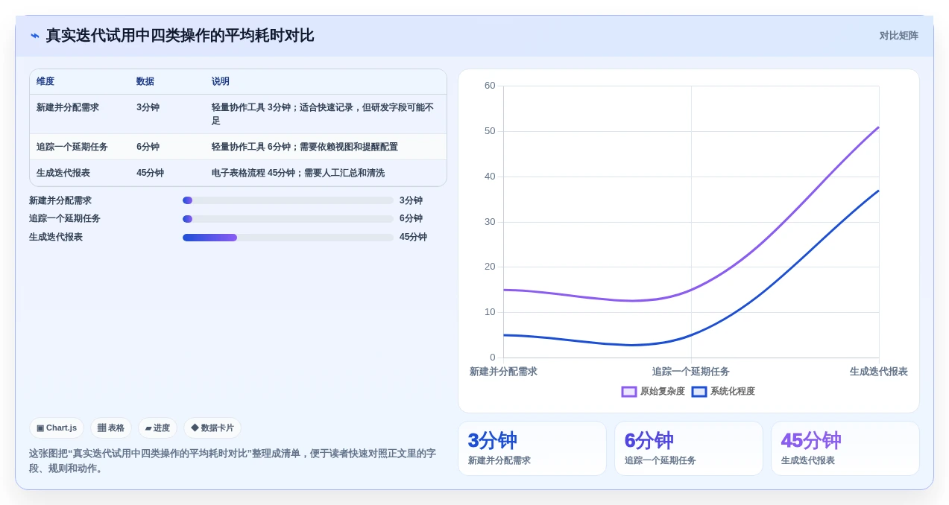Open the 6分钟 追踪一个延期任务 data card

pos(689,448)
